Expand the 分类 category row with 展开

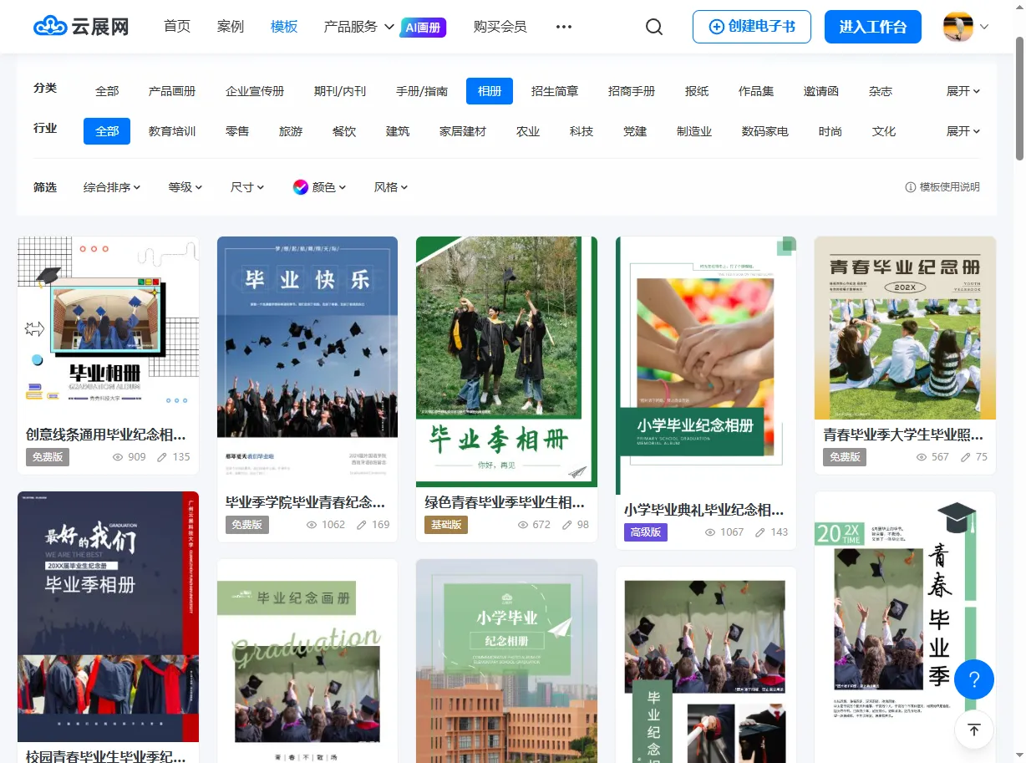[x=963, y=91]
